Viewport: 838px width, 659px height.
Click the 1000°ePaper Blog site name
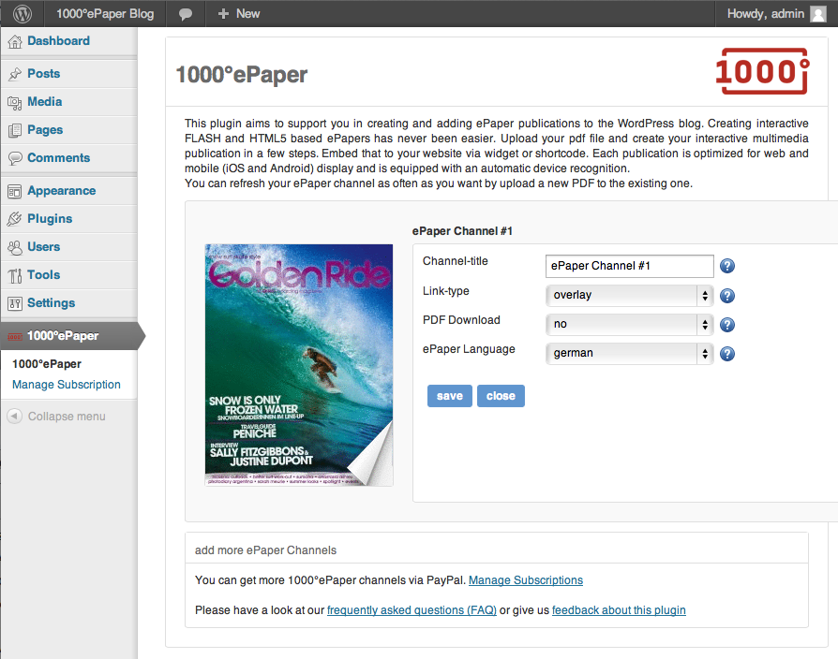tap(105, 14)
